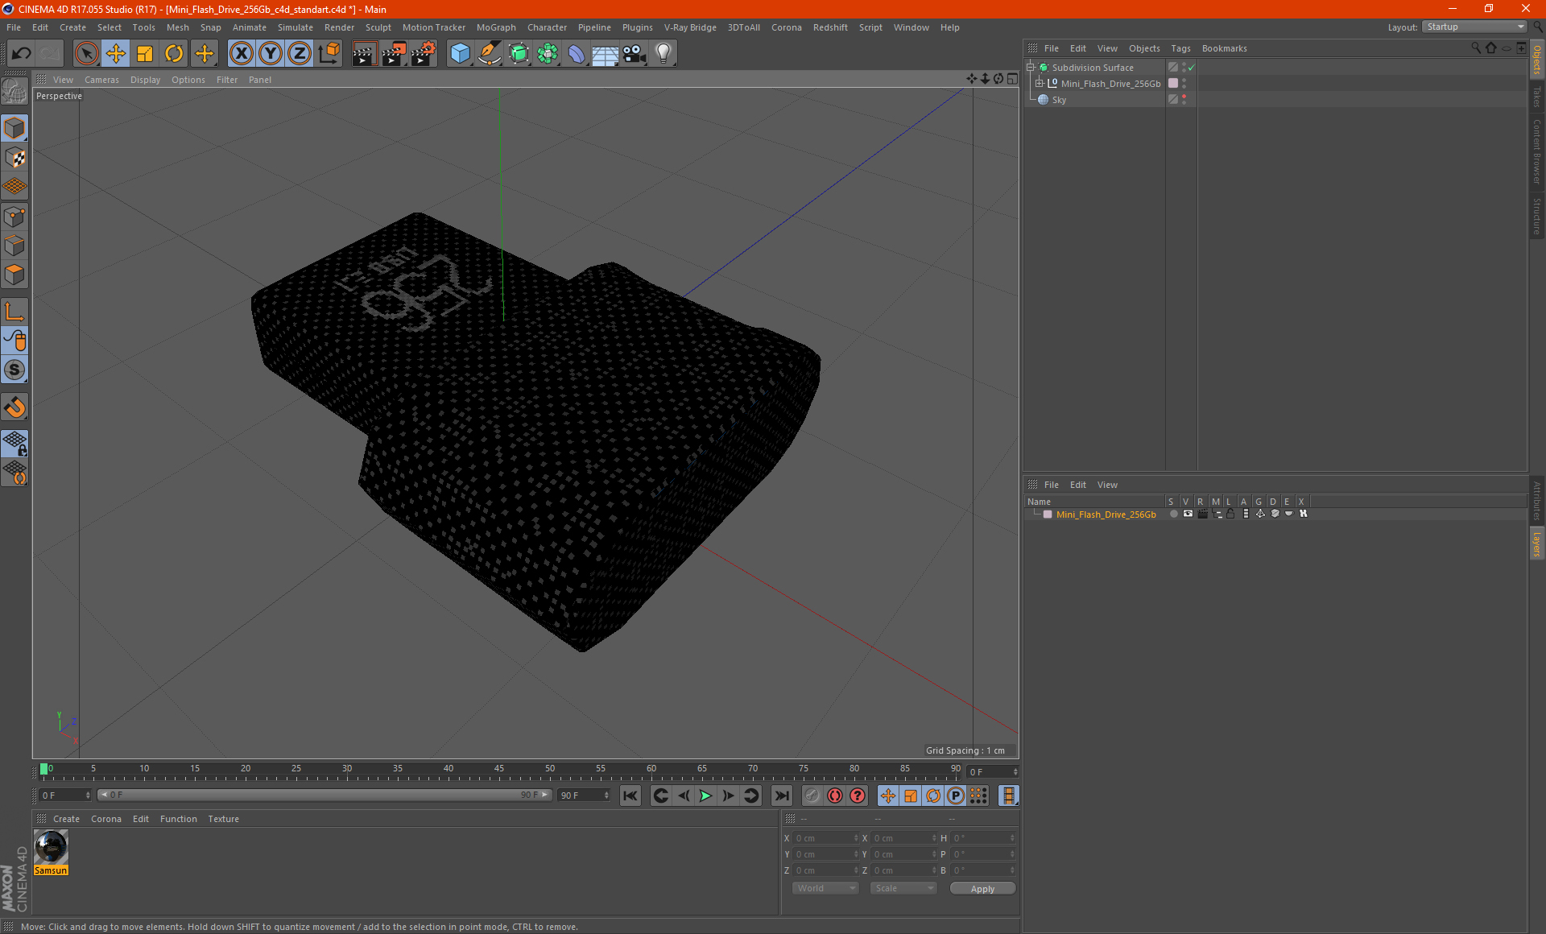This screenshot has width=1546, height=934.
Task: Open Edit Render Settings icon
Action: point(424,54)
